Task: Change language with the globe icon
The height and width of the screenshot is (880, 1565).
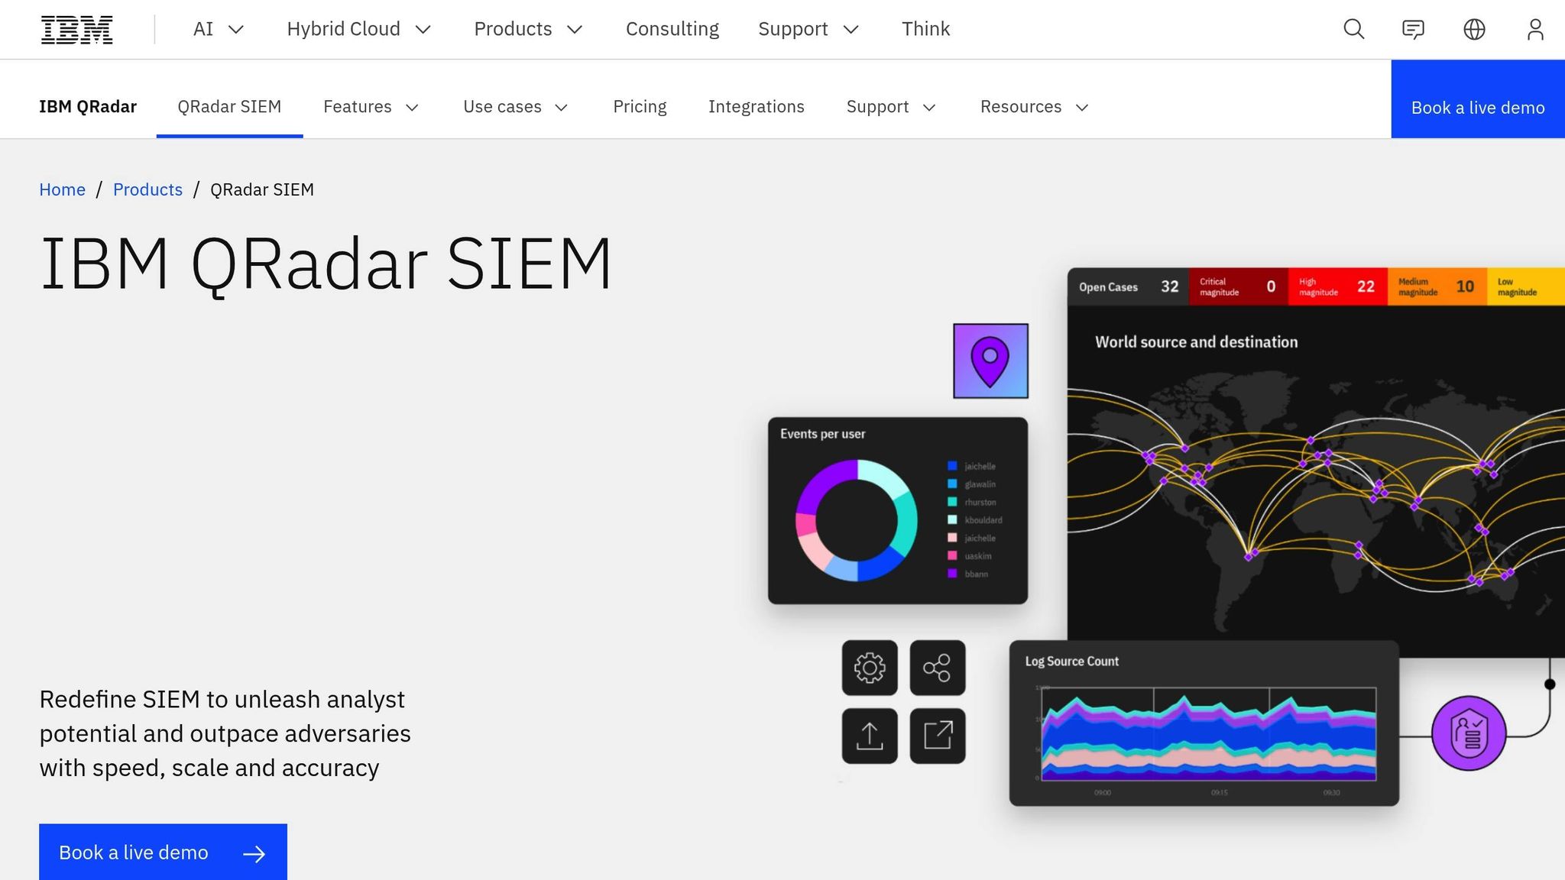Action: [1474, 29]
